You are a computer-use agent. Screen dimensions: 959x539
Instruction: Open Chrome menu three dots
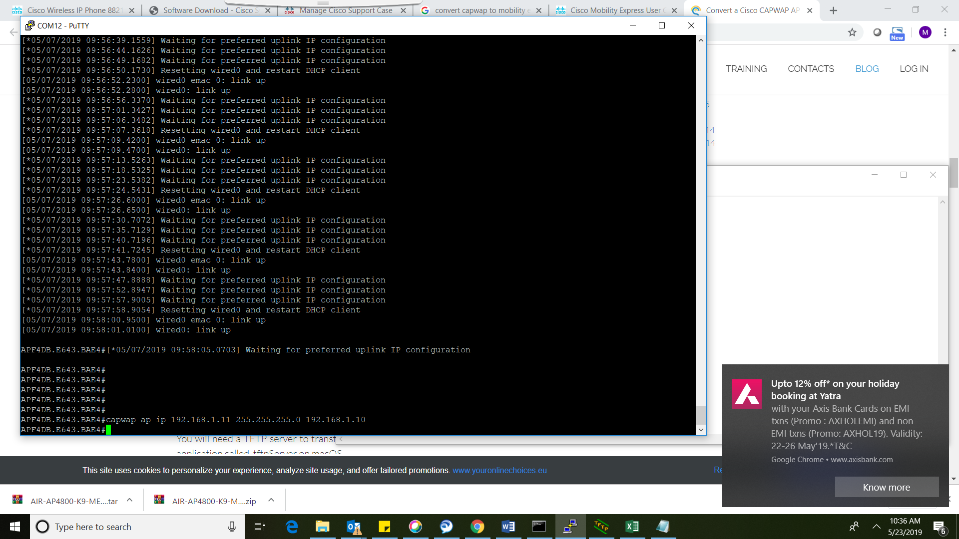click(x=945, y=32)
